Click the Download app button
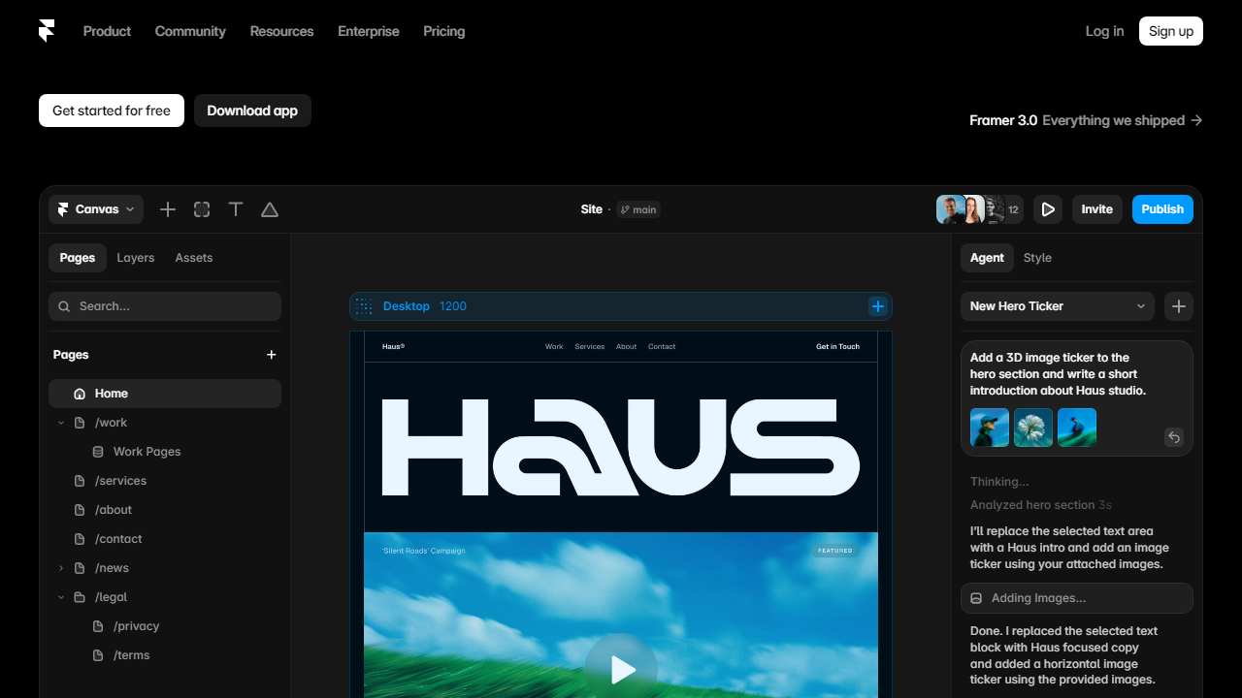Screen dimensions: 1242x698 click(252, 111)
